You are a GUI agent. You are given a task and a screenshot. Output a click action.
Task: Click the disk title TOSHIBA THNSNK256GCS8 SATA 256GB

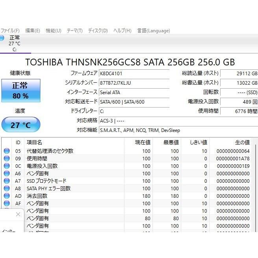130,62
